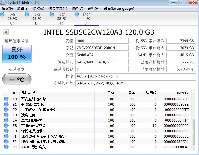
Task: Open the 佈景主題(T) menu
Action: coord(58,9)
